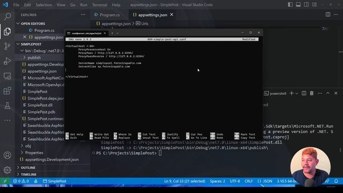
Task: Open the View menu
Action: tap(61, 5)
